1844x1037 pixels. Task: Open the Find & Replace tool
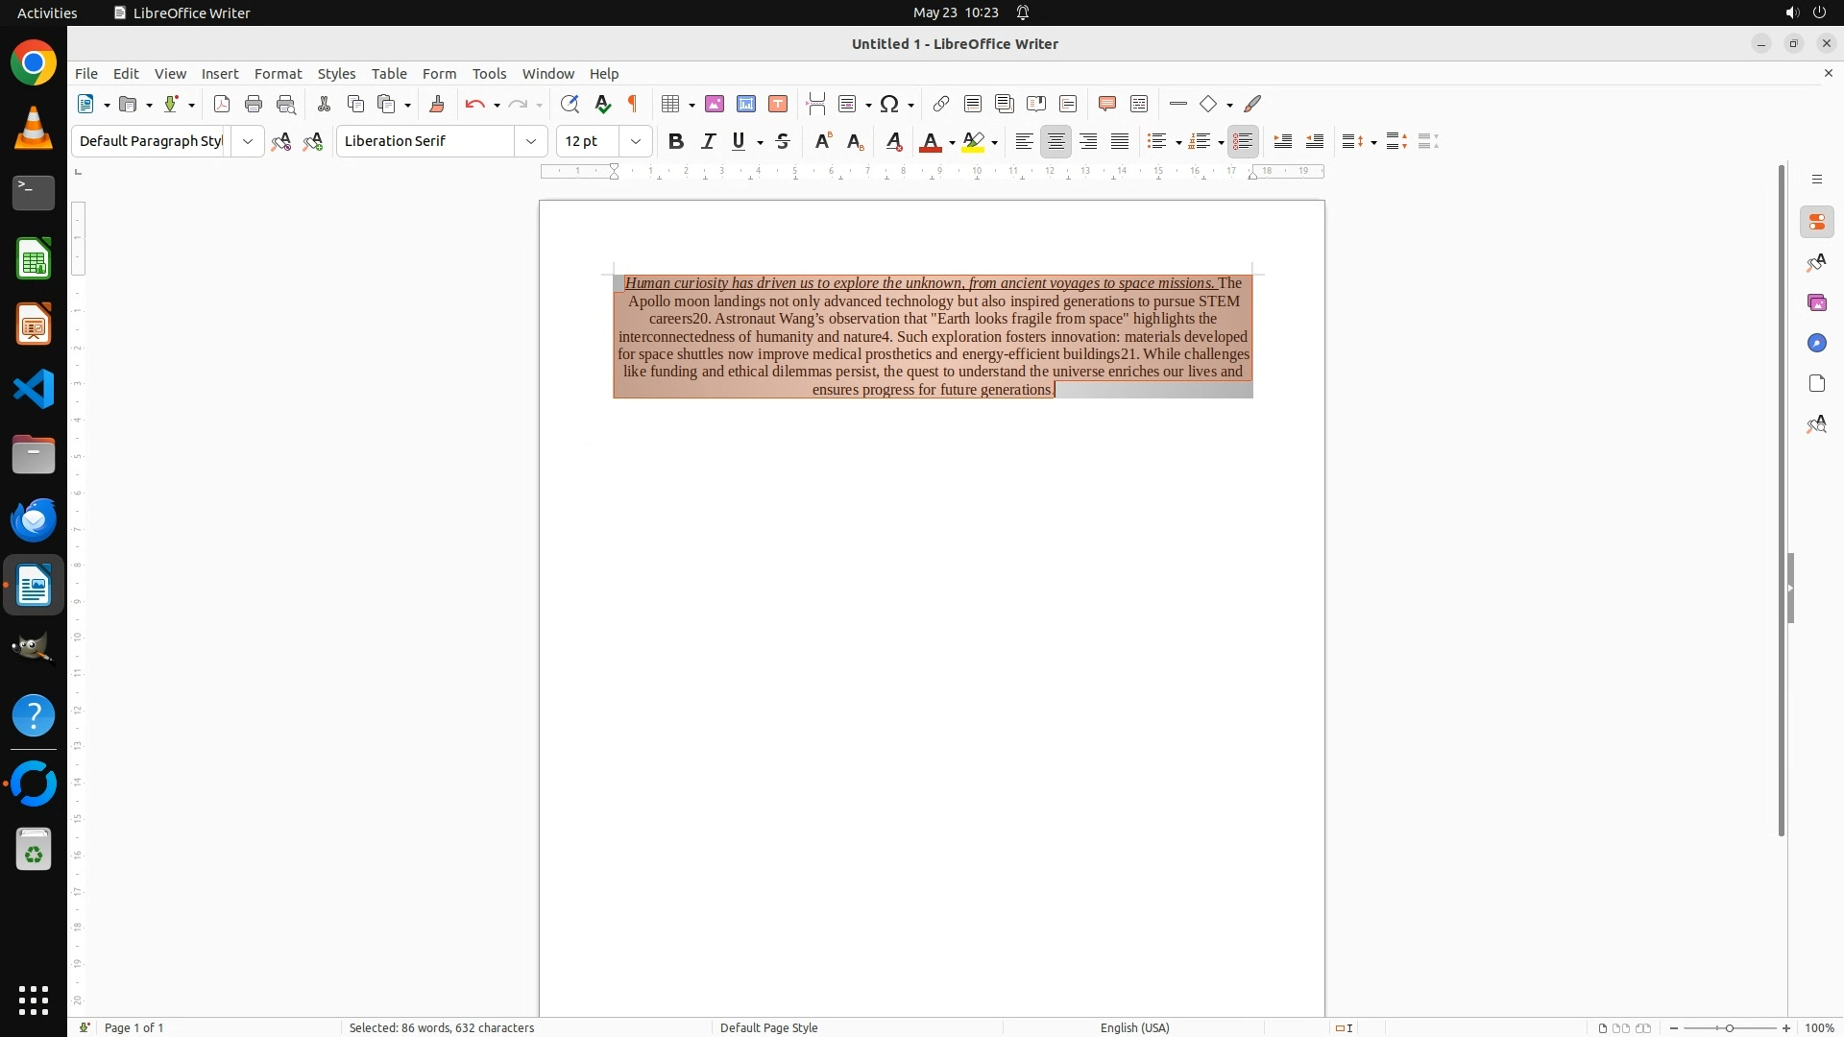coord(570,105)
